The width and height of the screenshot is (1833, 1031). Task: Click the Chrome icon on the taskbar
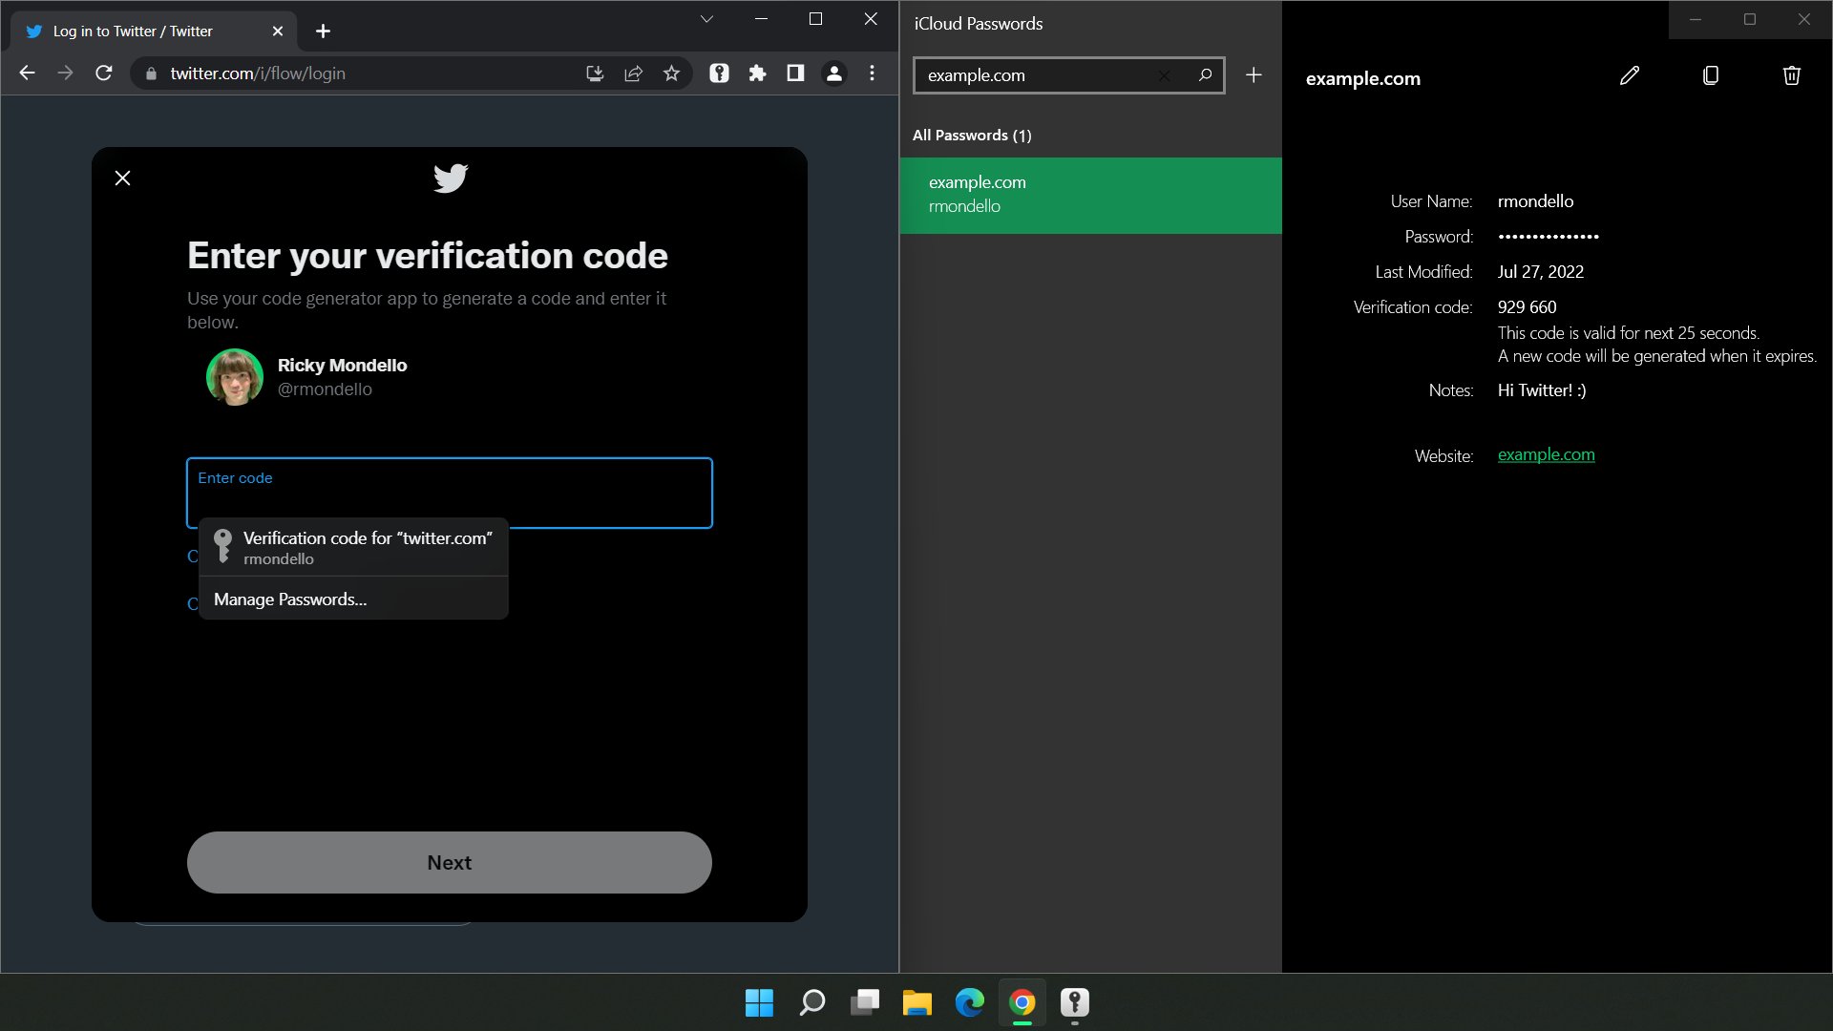click(1022, 1002)
